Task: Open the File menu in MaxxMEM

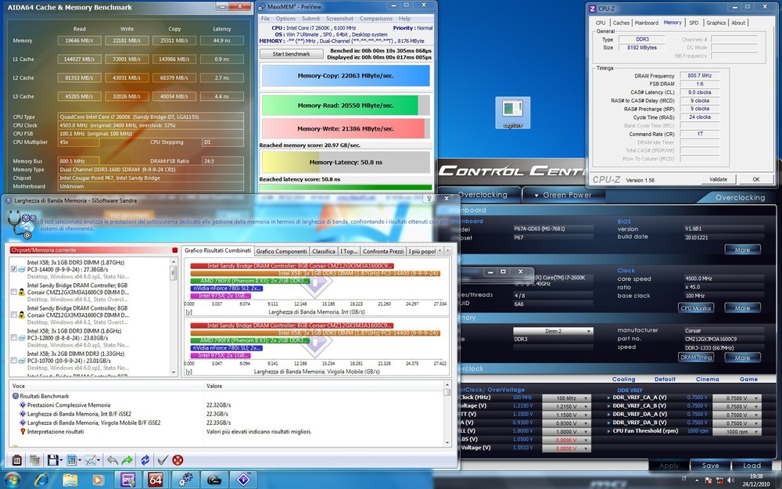Action: pos(265,19)
